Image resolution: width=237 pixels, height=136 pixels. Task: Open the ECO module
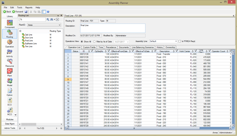click(9, 101)
